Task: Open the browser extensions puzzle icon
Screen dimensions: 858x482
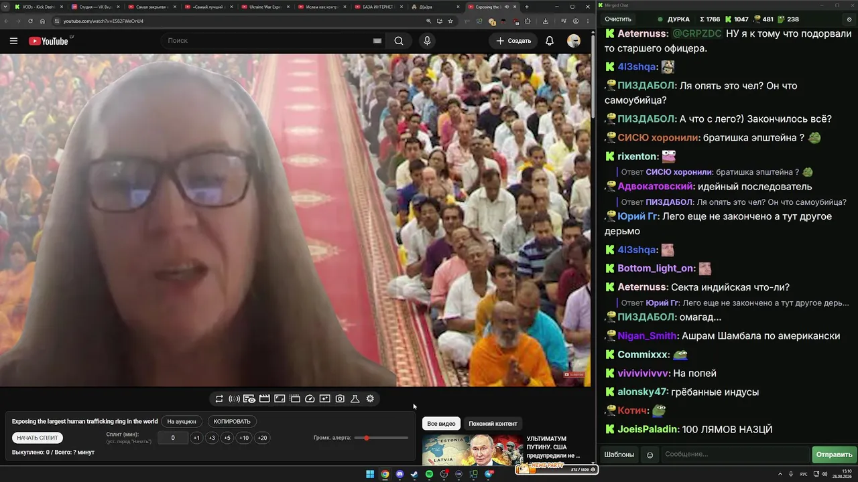Action: pos(528,21)
